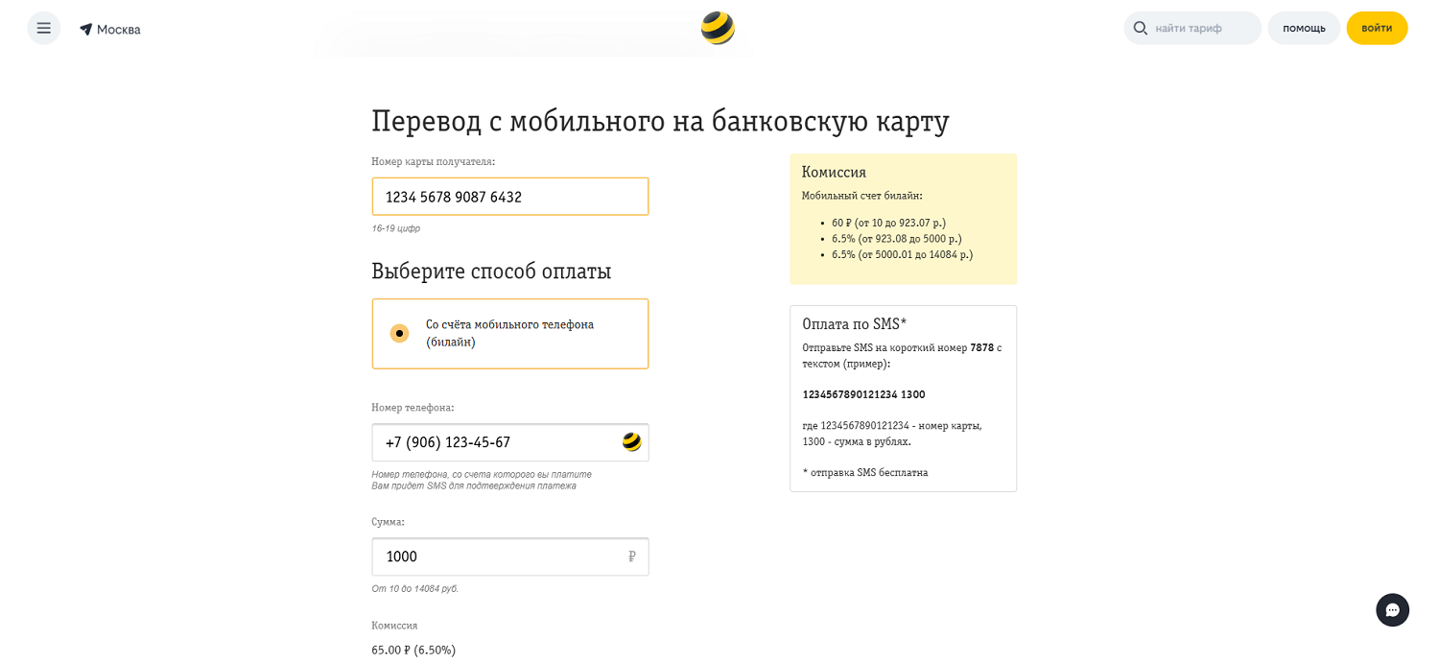This screenshot has width=1439, height=663.
Task: Open the Москва region selector
Action: (x=119, y=29)
